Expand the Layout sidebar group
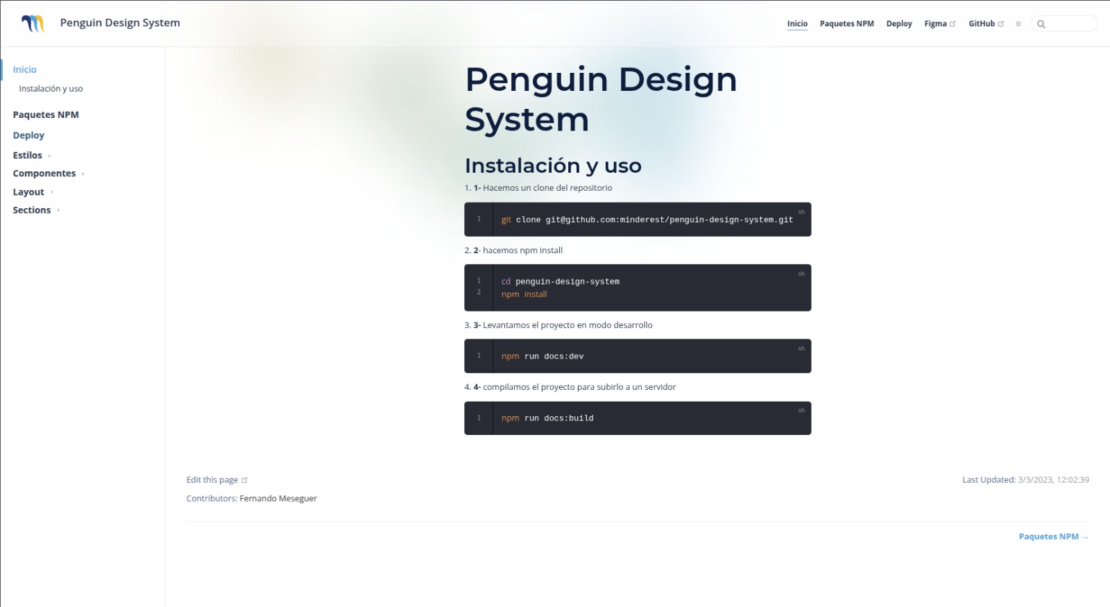Image resolution: width=1110 pixels, height=607 pixels. point(52,193)
